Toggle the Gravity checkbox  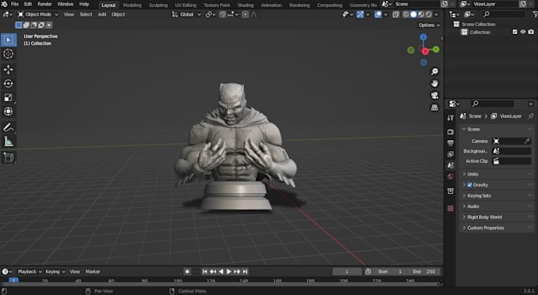[470, 185]
